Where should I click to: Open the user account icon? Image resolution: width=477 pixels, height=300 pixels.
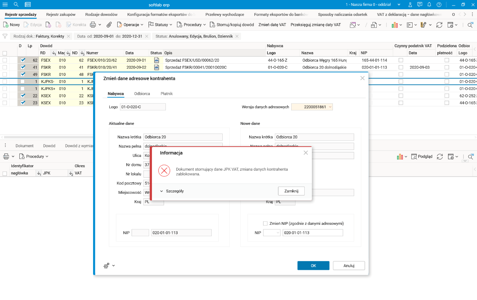[x=410, y=4]
